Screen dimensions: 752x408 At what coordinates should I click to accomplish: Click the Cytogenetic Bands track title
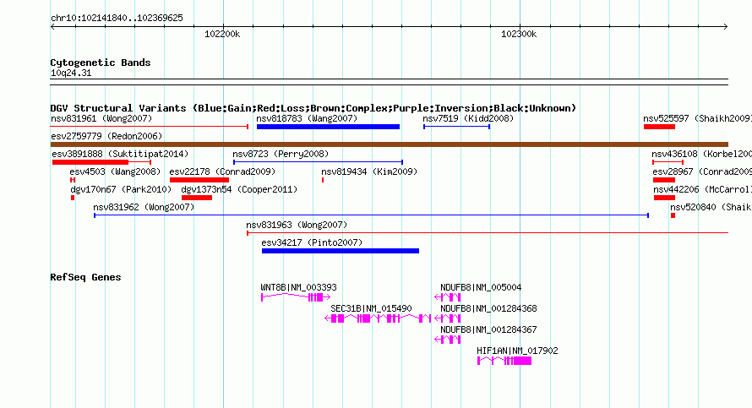point(101,63)
